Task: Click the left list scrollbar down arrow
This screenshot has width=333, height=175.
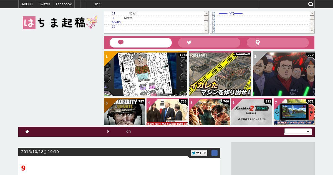Action: pos(206,31)
